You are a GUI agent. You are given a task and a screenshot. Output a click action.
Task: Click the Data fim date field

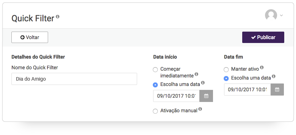(247, 90)
